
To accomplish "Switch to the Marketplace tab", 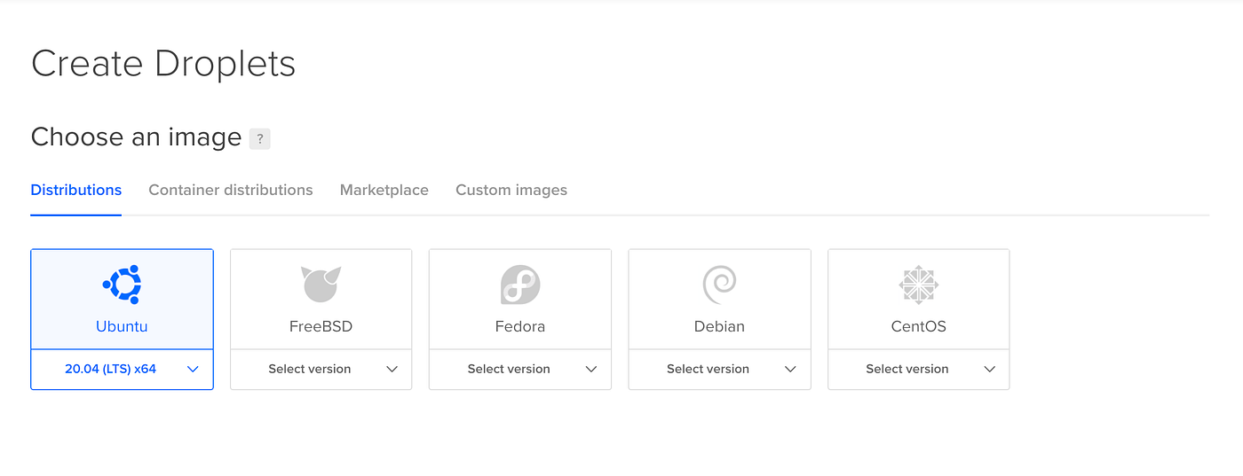I will click(x=384, y=190).
